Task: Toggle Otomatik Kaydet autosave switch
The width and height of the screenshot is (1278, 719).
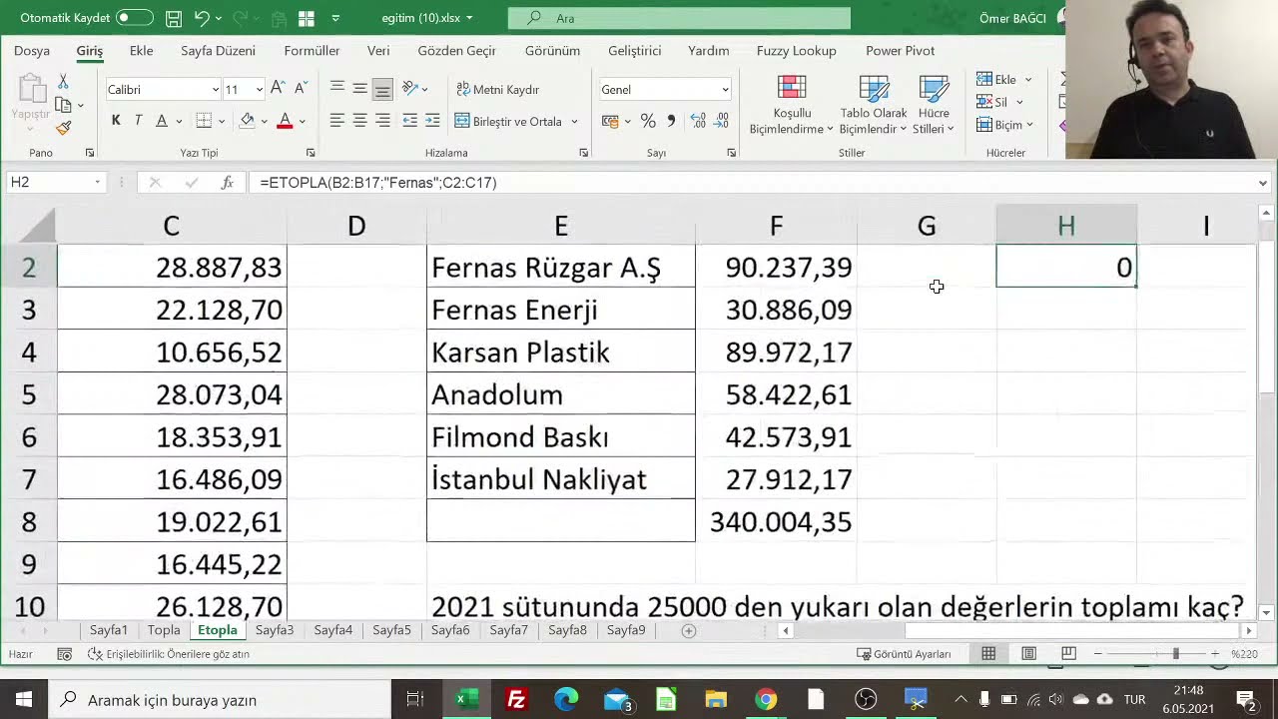Action: pos(134,18)
